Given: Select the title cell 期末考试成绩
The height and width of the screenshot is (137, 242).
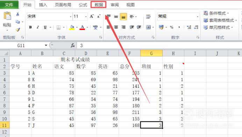Looking at the screenshot, I should [x=75, y=59].
